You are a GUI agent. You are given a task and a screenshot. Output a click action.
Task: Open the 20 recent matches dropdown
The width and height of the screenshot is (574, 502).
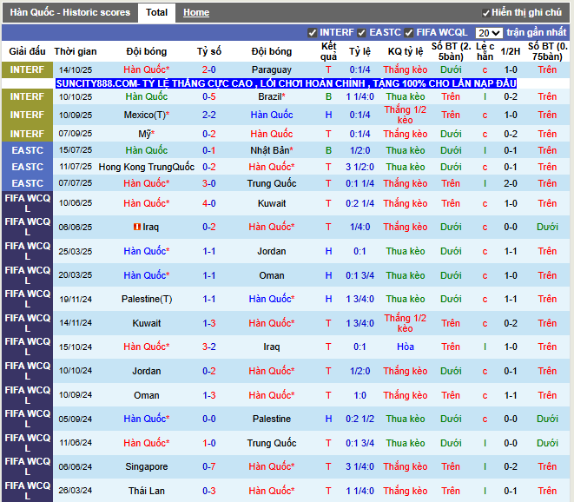click(x=489, y=33)
